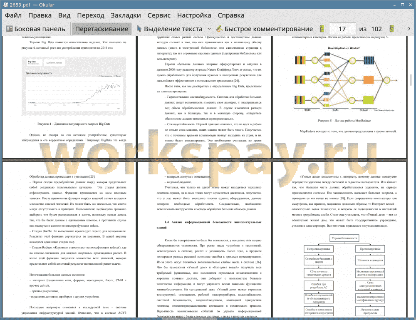The image size is (416, 320).
Task: Open the Файл menu
Action: coord(13,15)
